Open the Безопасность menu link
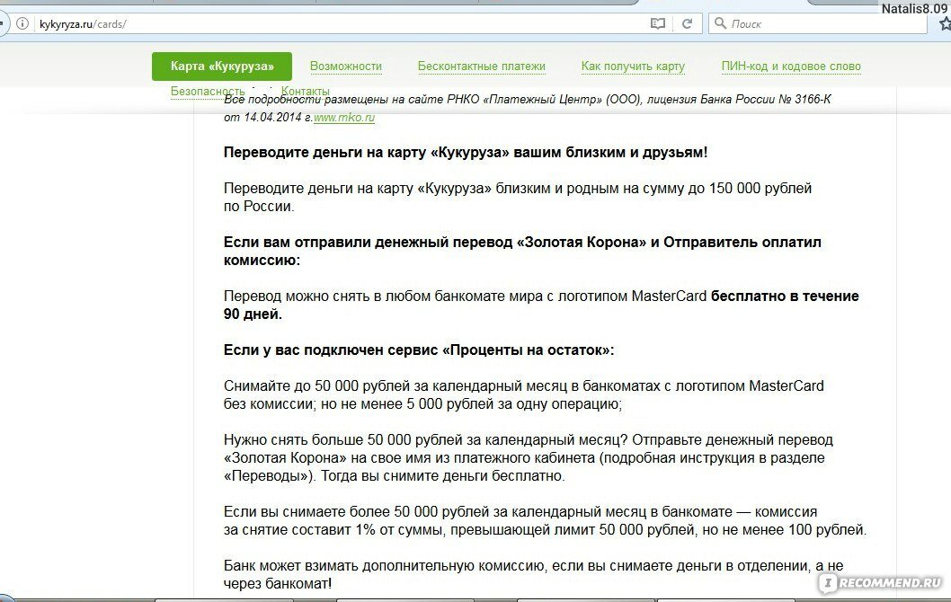The height and width of the screenshot is (602, 951). click(x=208, y=91)
